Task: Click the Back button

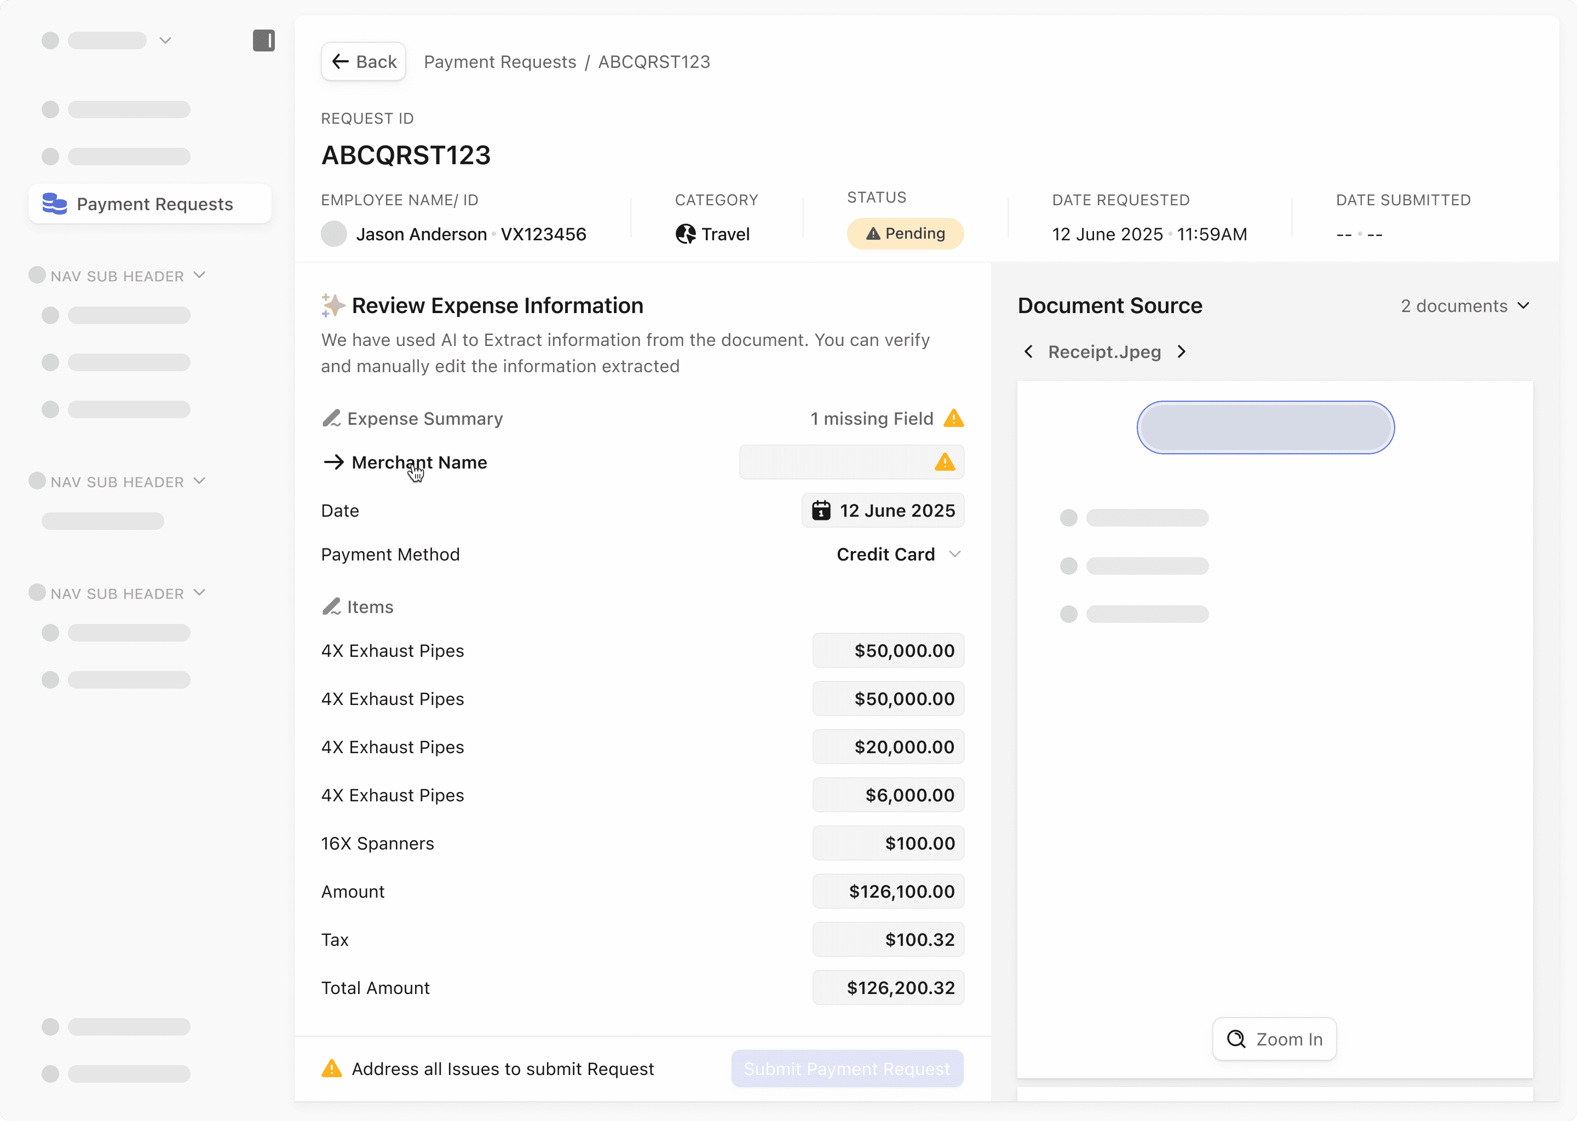Action: pos(363,62)
